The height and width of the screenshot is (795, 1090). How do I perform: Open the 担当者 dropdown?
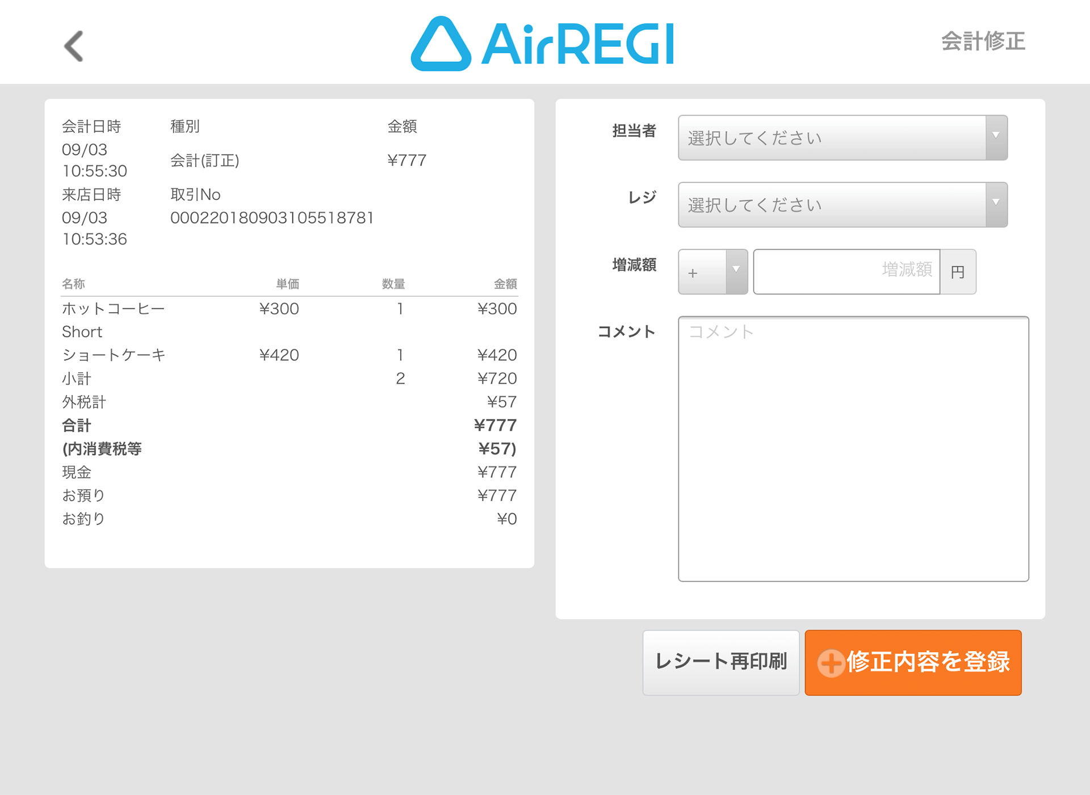click(x=842, y=138)
